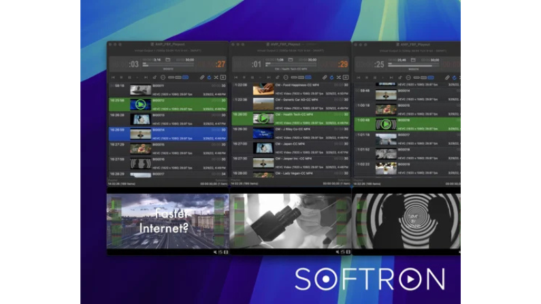Select blue highlighted clip BI00014 in left playlist
Viewport: 541px width, 304px height.
click(x=168, y=134)
